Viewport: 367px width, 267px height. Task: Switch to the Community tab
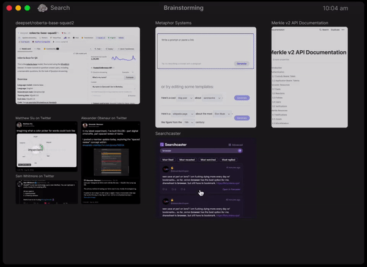tap(51, 49)
